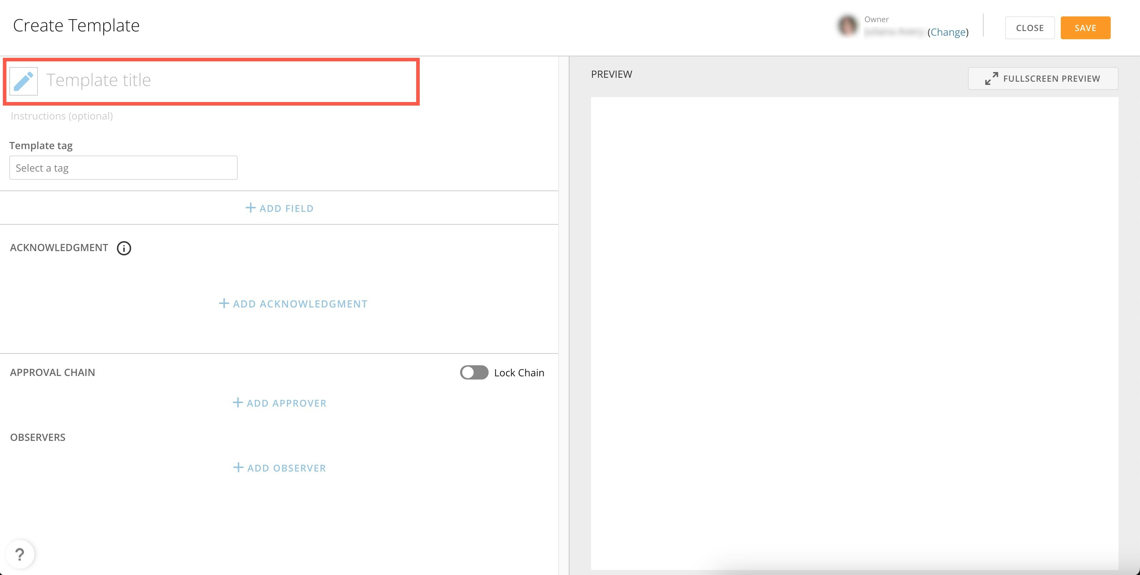Open the help question mark bubble
Screen dimensions: 1140x575
click(20, 554)
